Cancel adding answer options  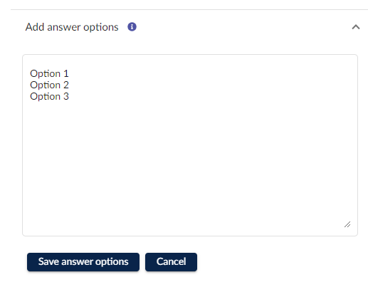point(171,262)
